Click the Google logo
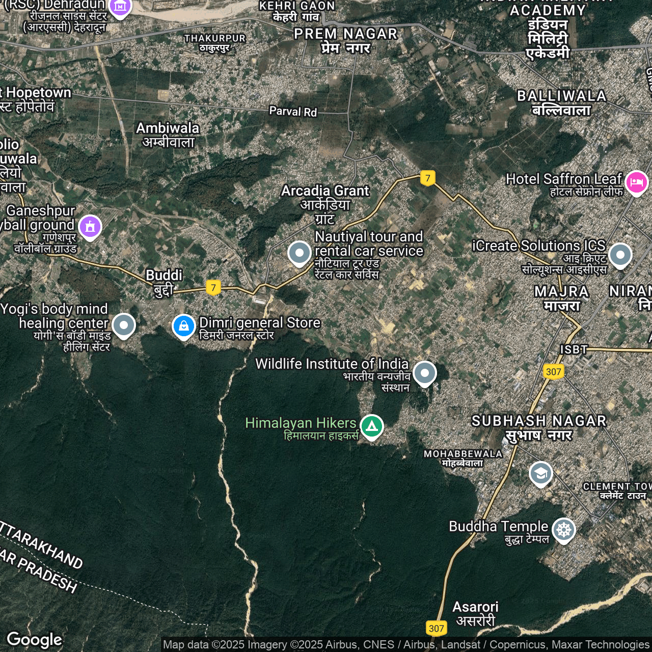 click(x=34, y=640)
